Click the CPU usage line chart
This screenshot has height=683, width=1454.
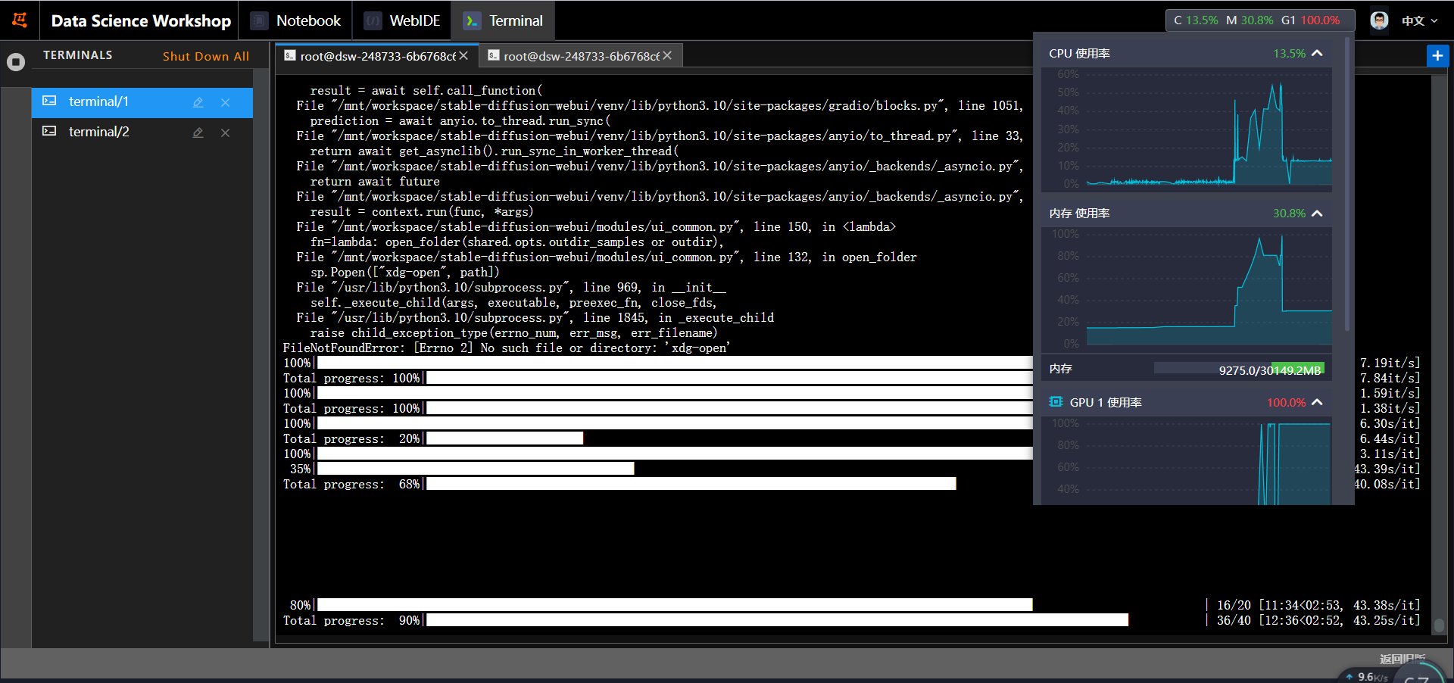pos(1186,129)
